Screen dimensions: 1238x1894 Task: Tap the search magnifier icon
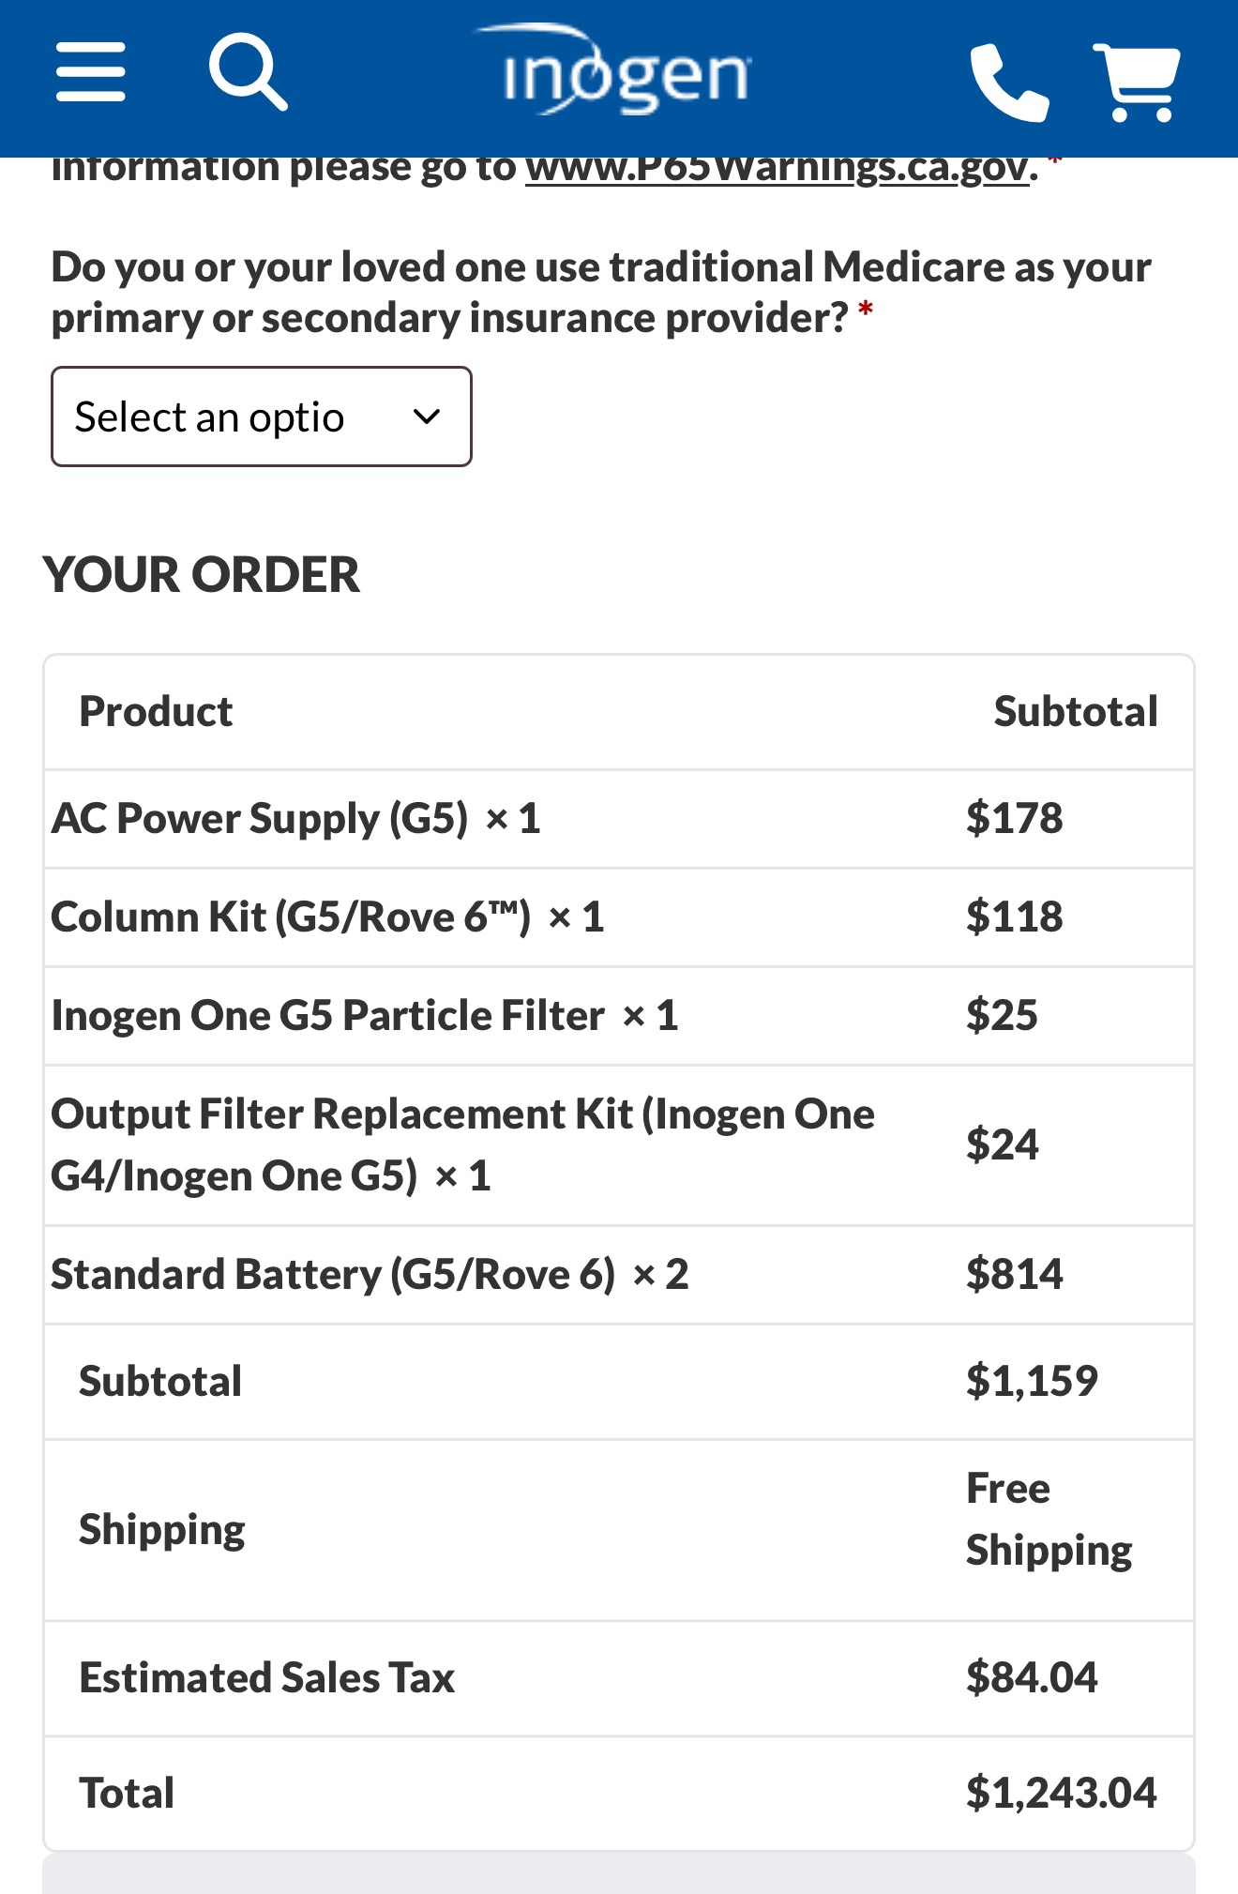pos(248,72)
